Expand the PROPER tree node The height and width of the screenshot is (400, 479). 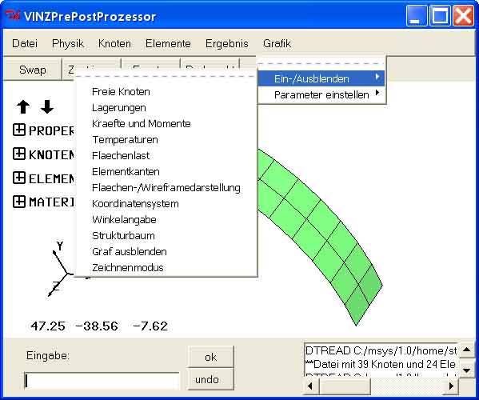(19, 130)
